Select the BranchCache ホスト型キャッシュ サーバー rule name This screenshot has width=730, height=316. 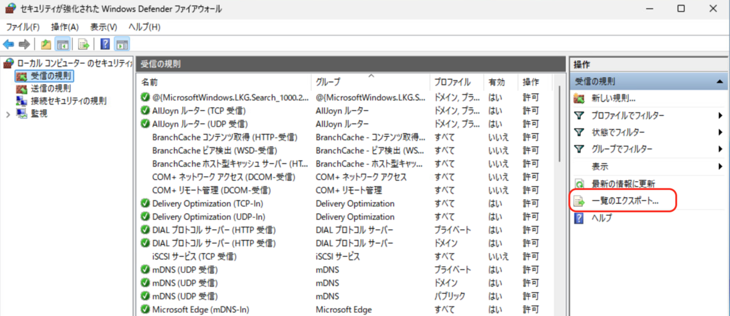[x=230, y=164]
